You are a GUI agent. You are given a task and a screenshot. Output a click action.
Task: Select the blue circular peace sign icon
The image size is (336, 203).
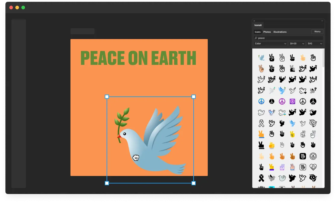261,101
